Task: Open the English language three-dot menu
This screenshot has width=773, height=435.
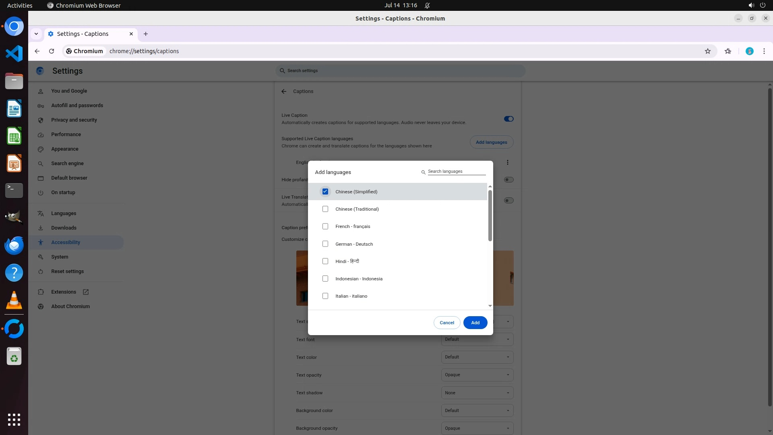Action: pos(508,162)
